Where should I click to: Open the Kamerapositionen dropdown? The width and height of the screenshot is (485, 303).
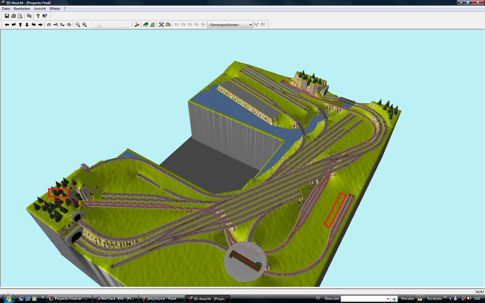pos(230,25)
